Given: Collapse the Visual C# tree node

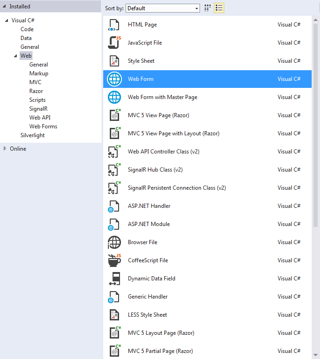Looking at the screenshot, I should (x=7, y=20).
